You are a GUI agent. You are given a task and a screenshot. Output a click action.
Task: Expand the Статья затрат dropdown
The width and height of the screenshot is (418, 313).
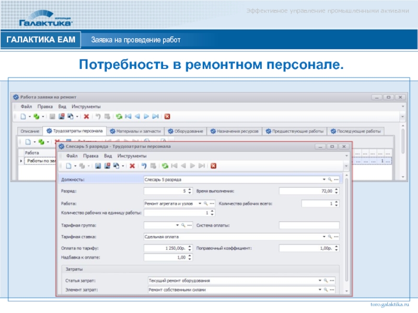coord(320,280)
